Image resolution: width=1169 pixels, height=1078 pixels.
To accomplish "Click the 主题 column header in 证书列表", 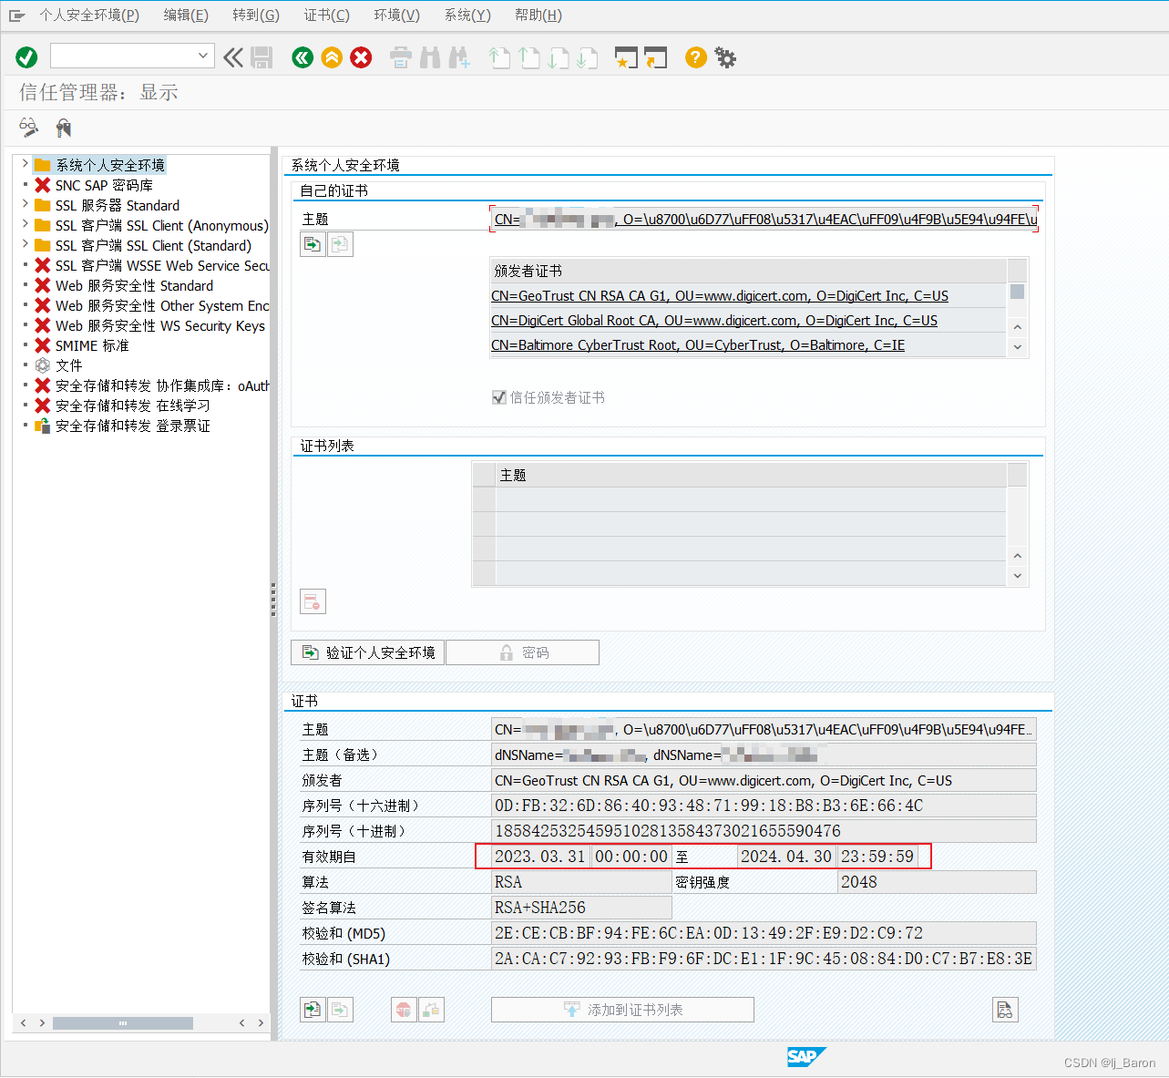I will tap(751, 475).
